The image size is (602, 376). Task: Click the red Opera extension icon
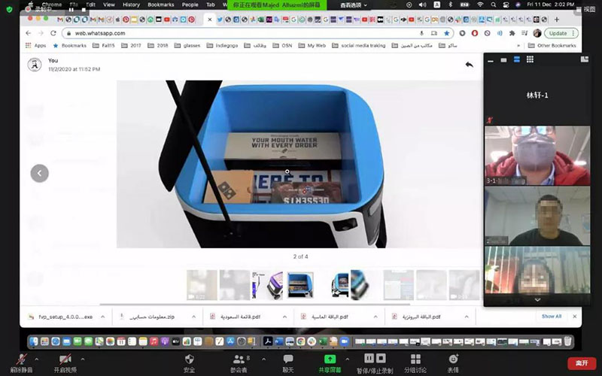coord(475,33)
